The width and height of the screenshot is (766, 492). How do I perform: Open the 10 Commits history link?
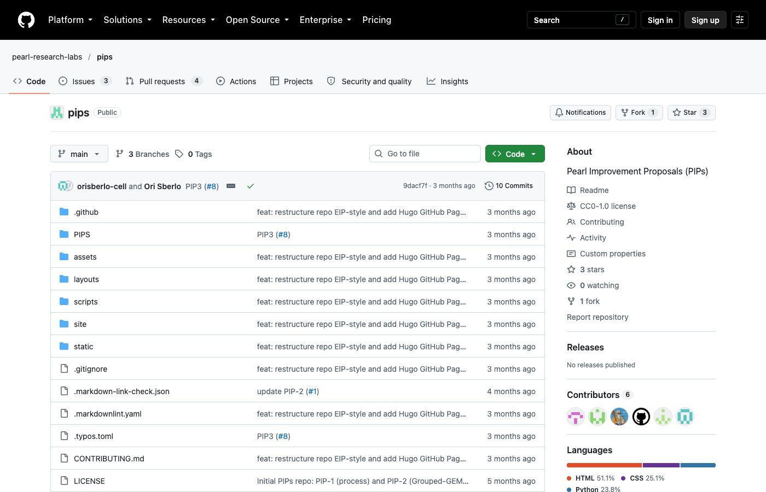click(x=509, y=186)
